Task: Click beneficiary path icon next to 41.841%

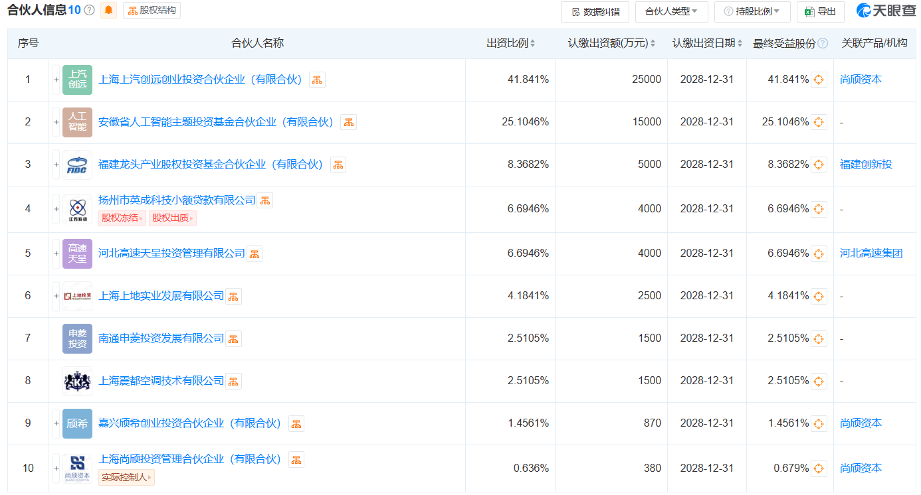Action: click(x=819, y=80)
